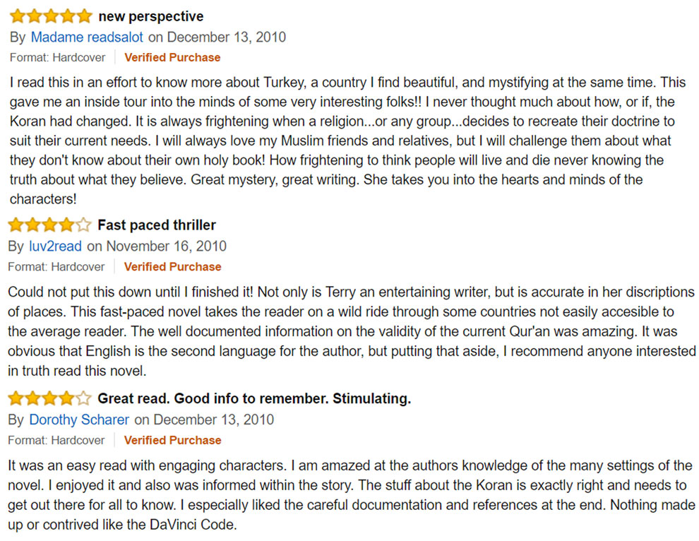Viewport: 699px width, 541px height.
Task: Click 'Format: Hardcover' on the first review
Action: tap(57, 57)
